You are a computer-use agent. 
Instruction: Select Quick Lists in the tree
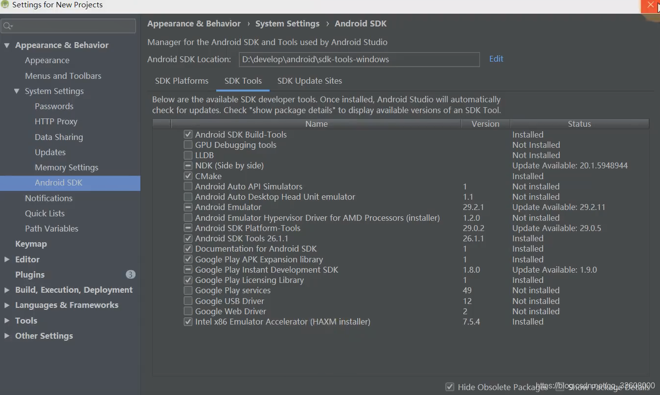pyautogui.click(x=45, y=213)
